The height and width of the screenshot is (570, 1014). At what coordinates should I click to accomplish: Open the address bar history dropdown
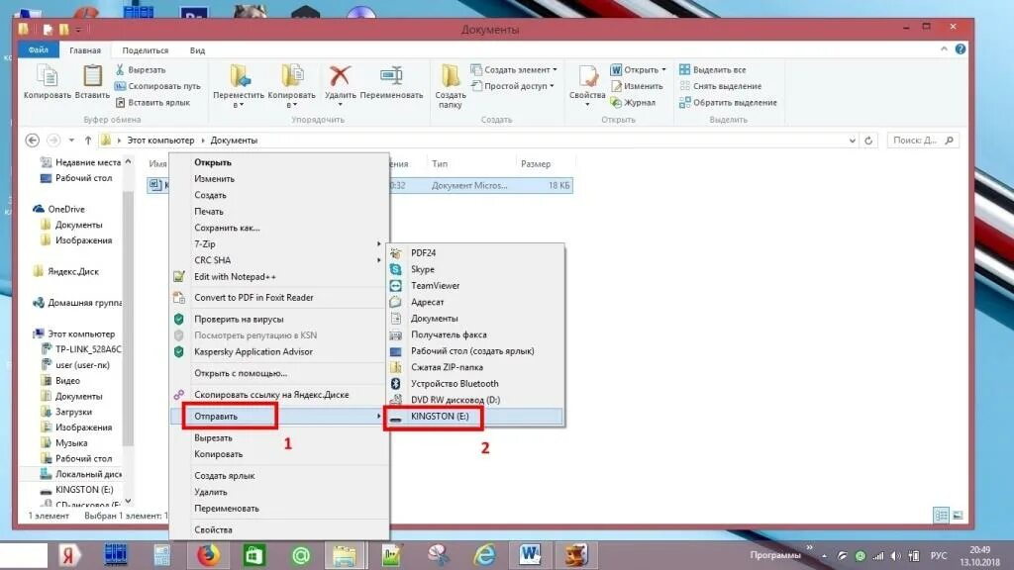coord(853,141)
